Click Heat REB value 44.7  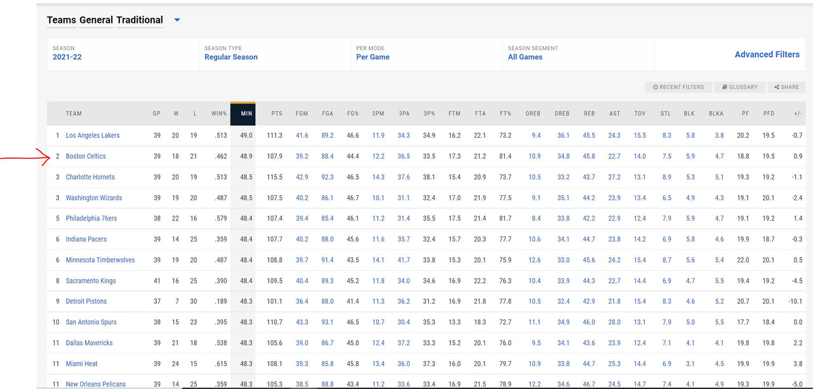click(589, 364)
